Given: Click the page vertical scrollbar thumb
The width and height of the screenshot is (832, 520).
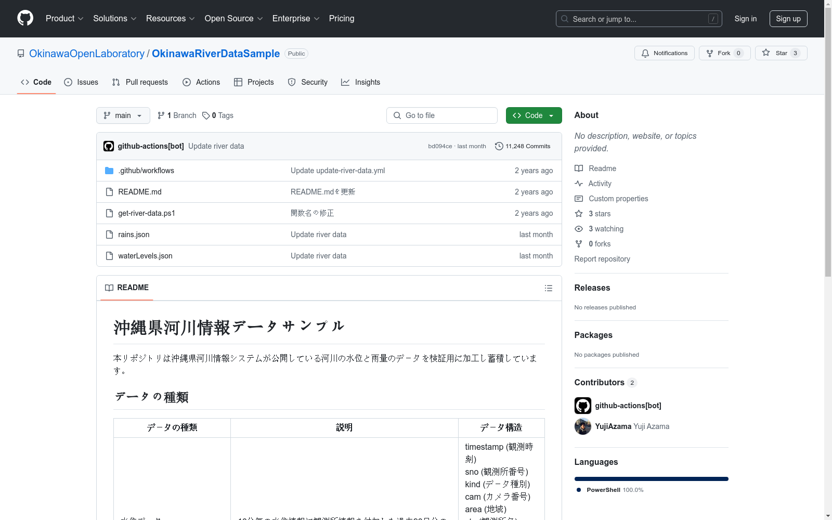Looking at the screenshot, I should 828,141.
